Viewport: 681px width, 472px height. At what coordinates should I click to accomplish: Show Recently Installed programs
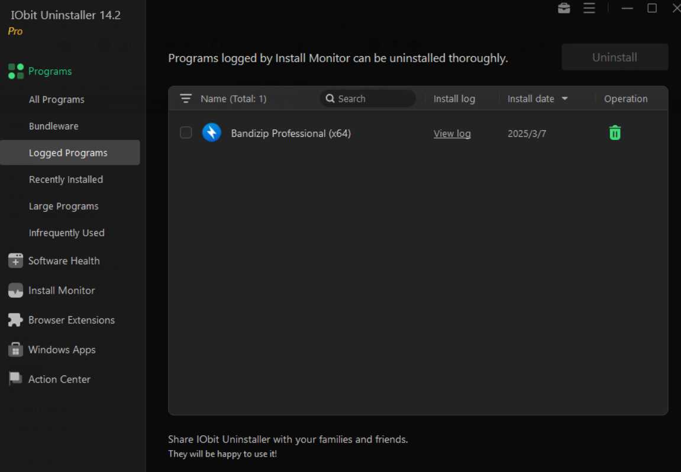[66, 179]
